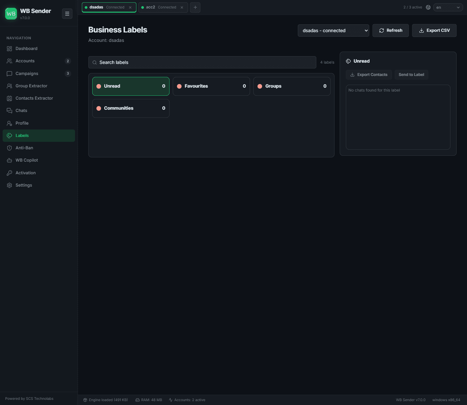Open the Activation page

coord(39,173)
